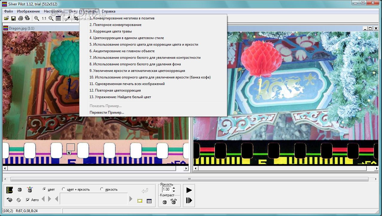Choose '2. Повторное конвертирование' example
This screenshot has height=216, width=382.
[153, 25]
